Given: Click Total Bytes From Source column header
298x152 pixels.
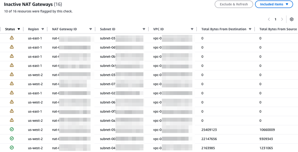Looking at the screenshot, I should point(278,29).
